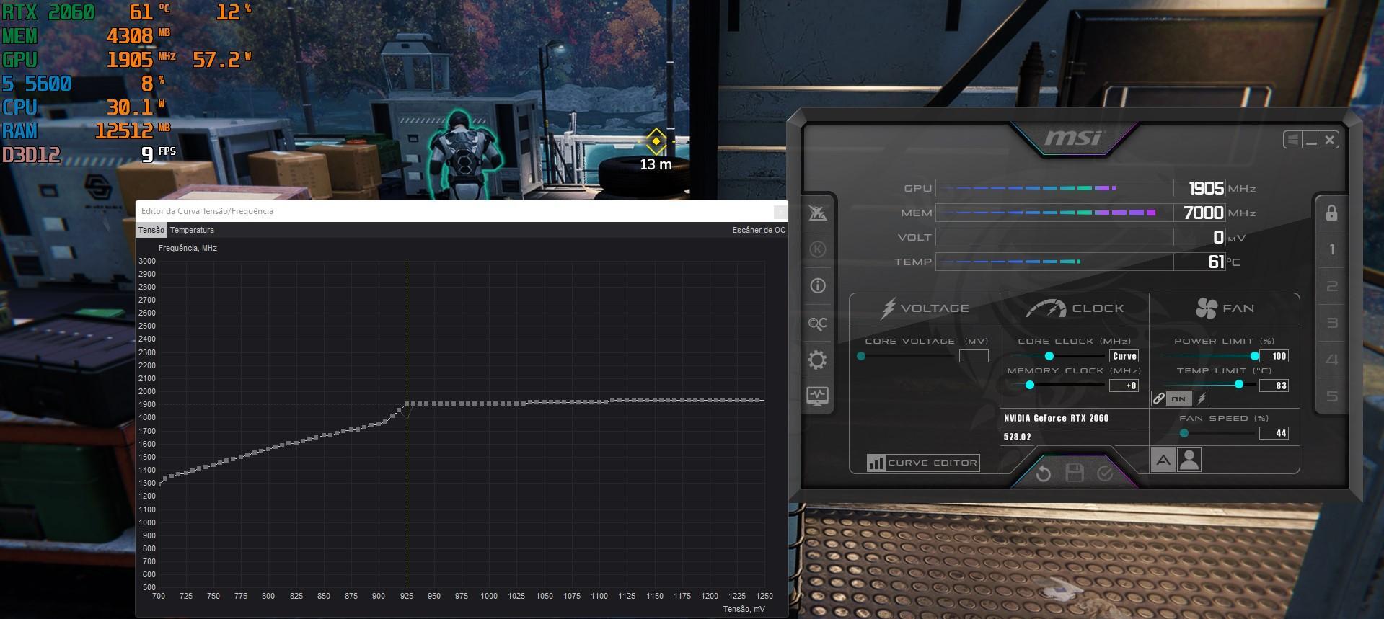Load profile slot 4
Screen dimensions: 1384x619
pos(1331,360)
